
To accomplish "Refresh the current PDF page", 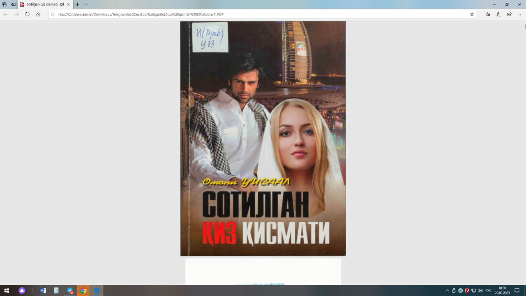I will point(27,14).
